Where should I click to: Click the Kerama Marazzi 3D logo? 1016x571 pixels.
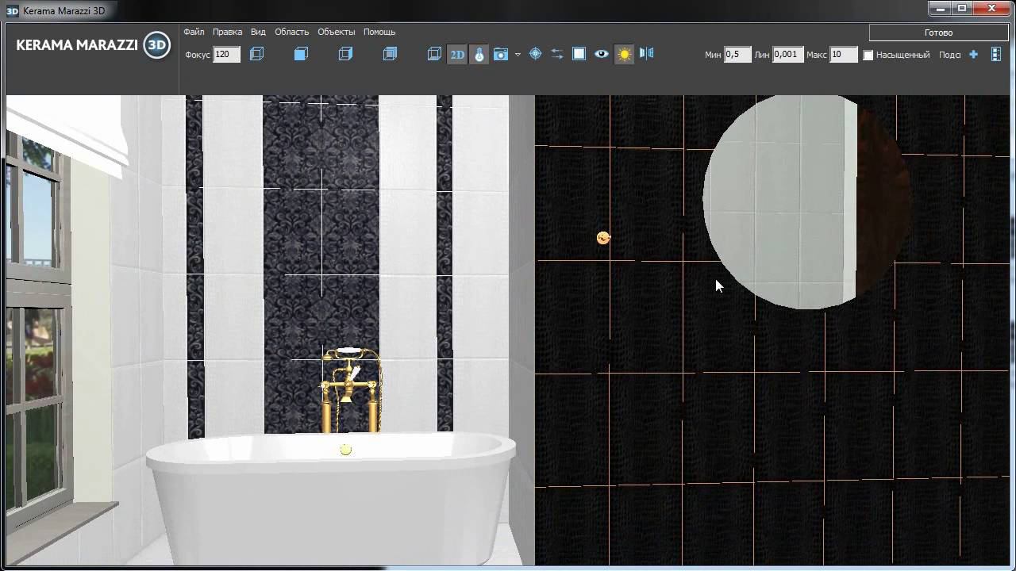(x=93, y=45)
